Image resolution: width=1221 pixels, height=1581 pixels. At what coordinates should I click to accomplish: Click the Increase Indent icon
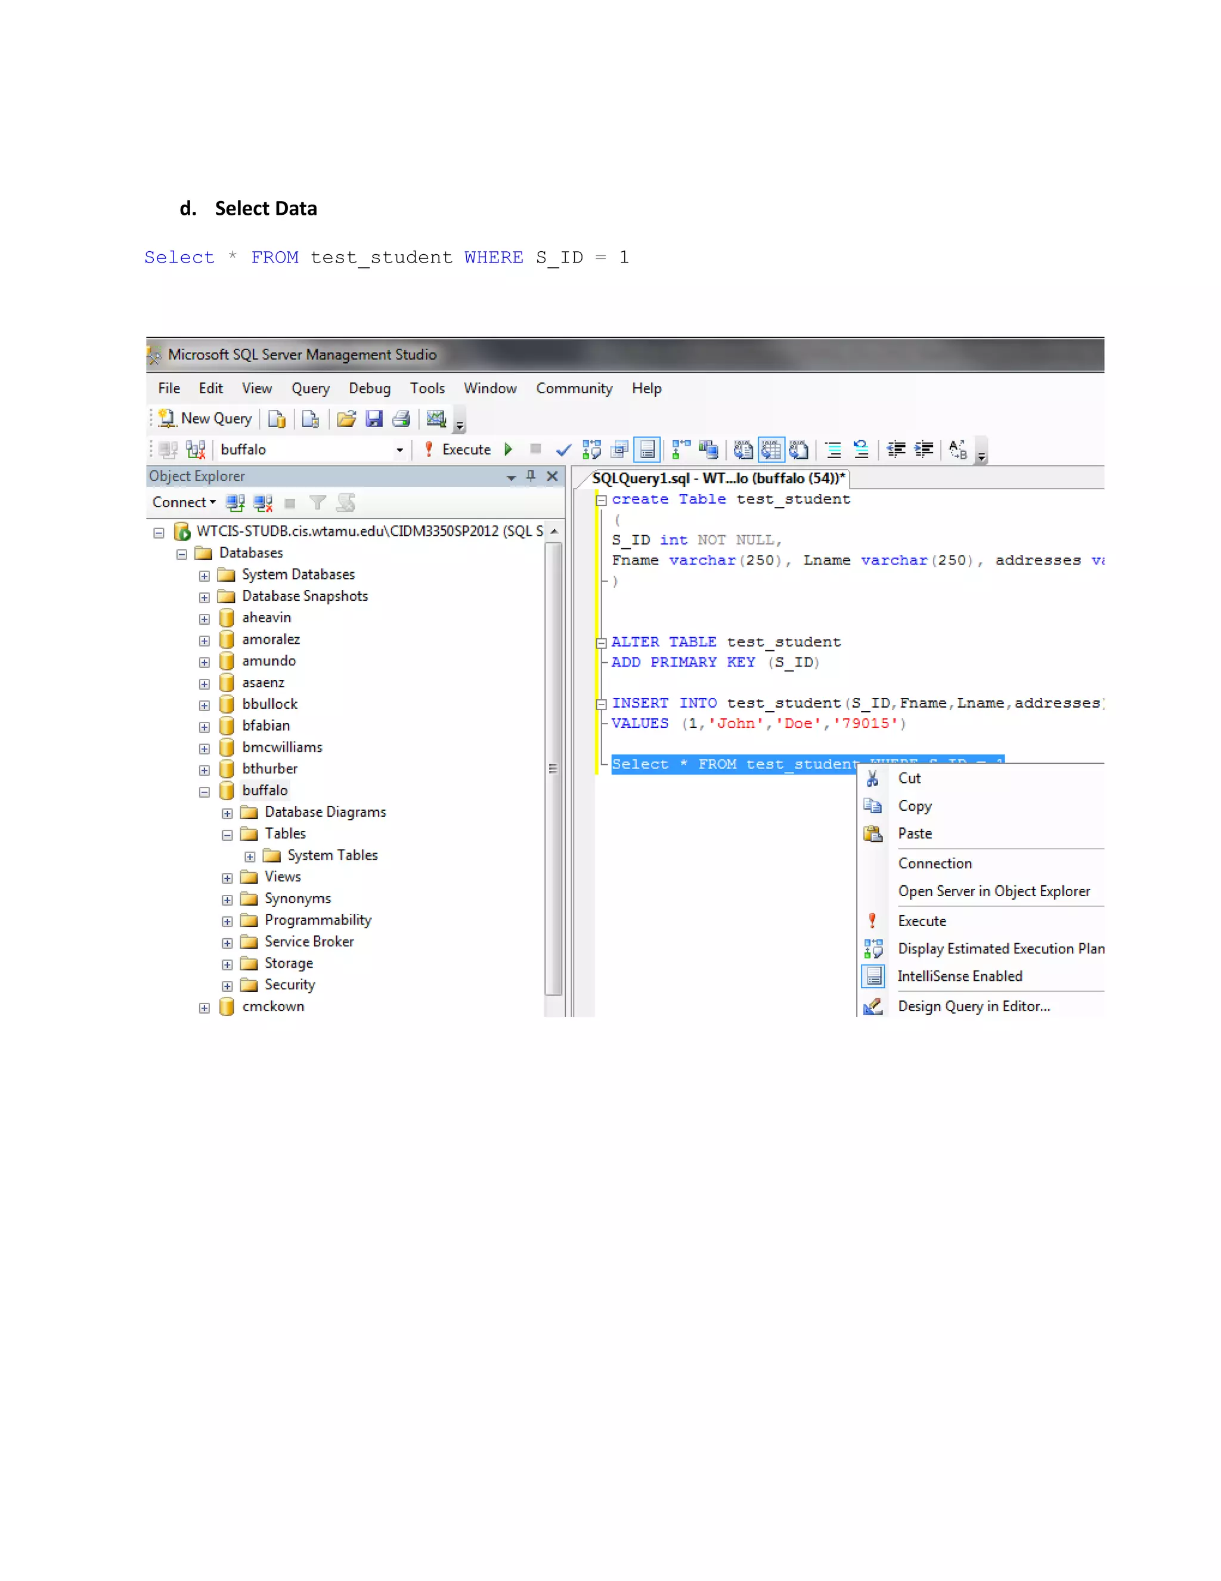coord(924,450)
